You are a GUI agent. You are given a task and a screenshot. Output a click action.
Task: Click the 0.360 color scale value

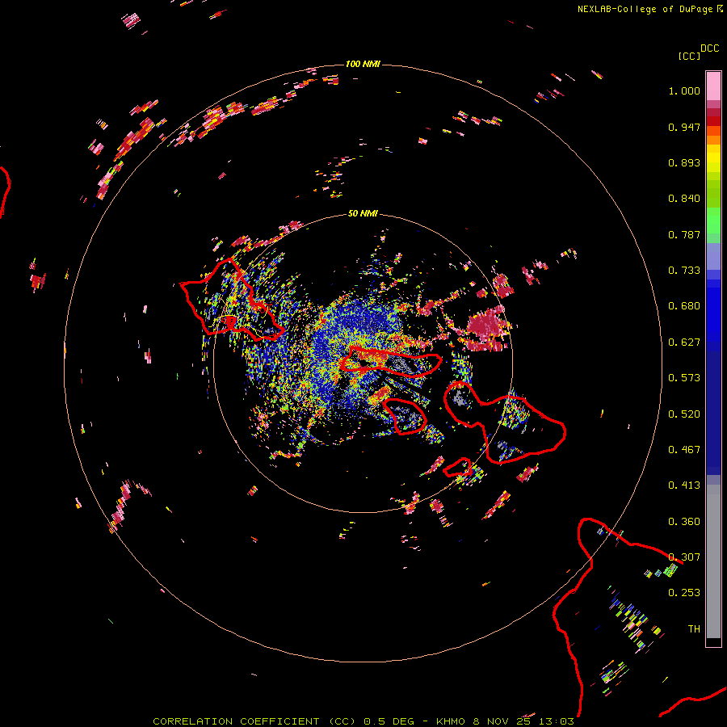(684, 522)
